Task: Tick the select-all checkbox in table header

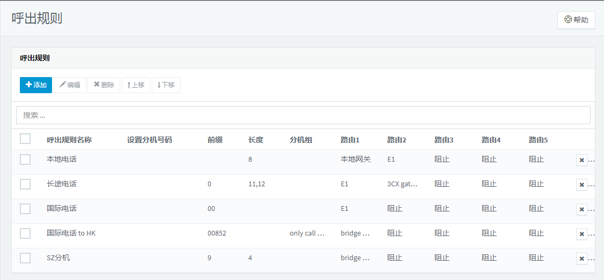Action: pos(25,139)
